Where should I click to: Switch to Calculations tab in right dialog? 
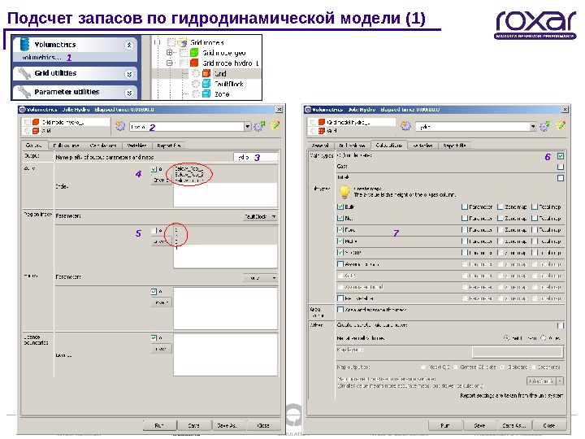coord(388,146)
